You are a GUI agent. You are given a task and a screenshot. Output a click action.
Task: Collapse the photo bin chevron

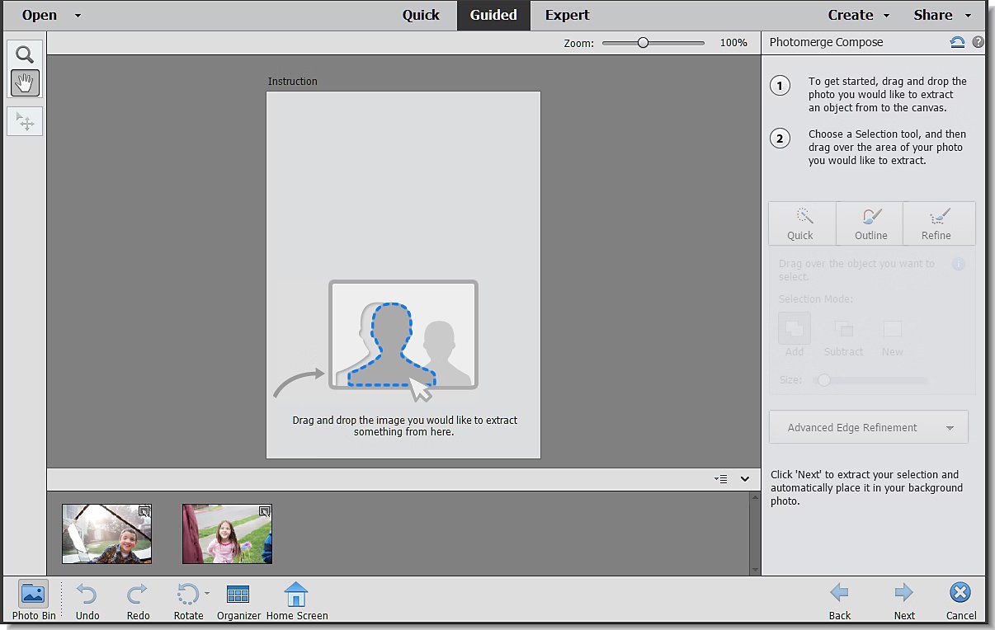pos(745,479)
